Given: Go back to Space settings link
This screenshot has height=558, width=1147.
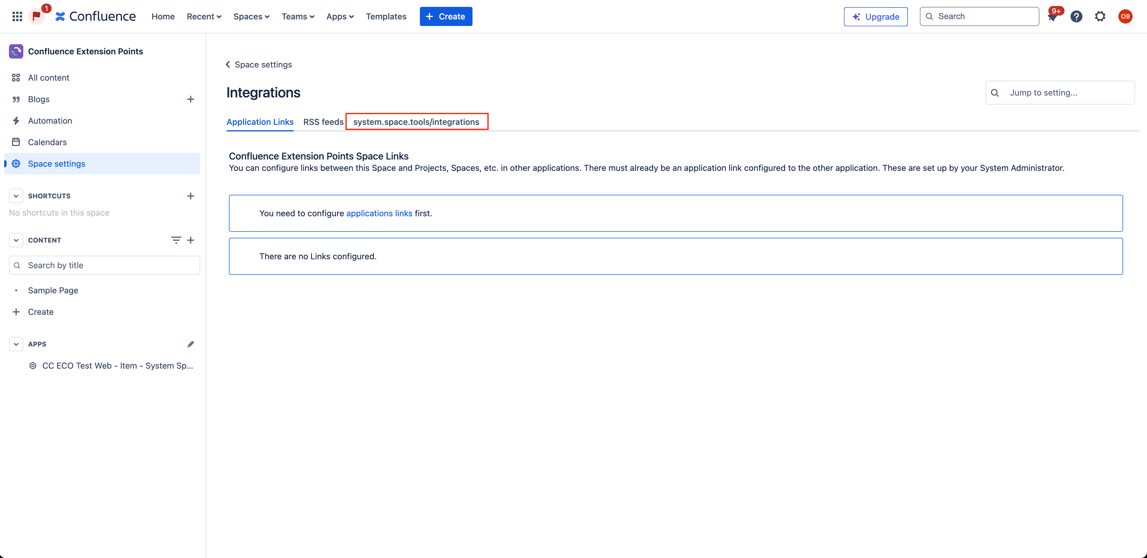Looking at the screenshot, I should 263,65.
